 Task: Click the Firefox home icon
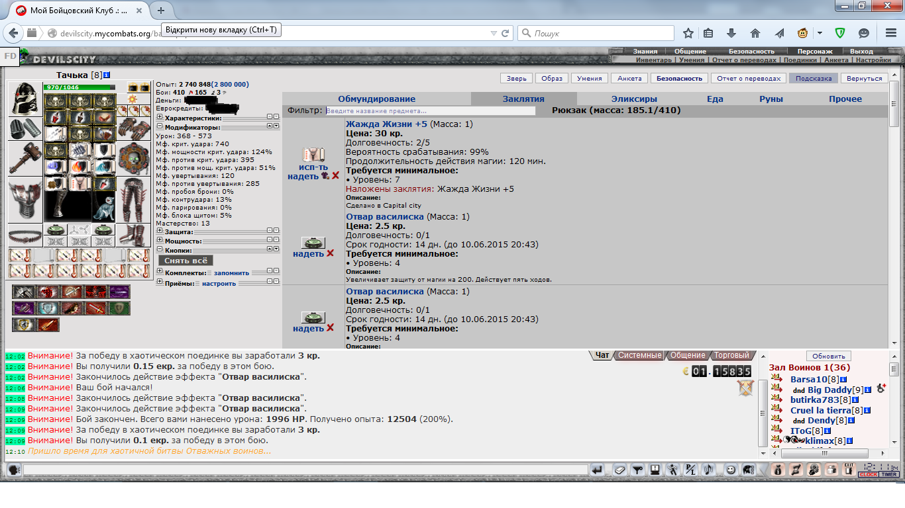(x=755, y=33)
